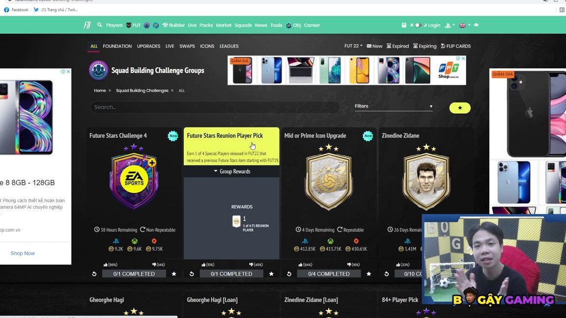Open the Obj objectives menu
The image size is (566, 318).
coord(293,25)
